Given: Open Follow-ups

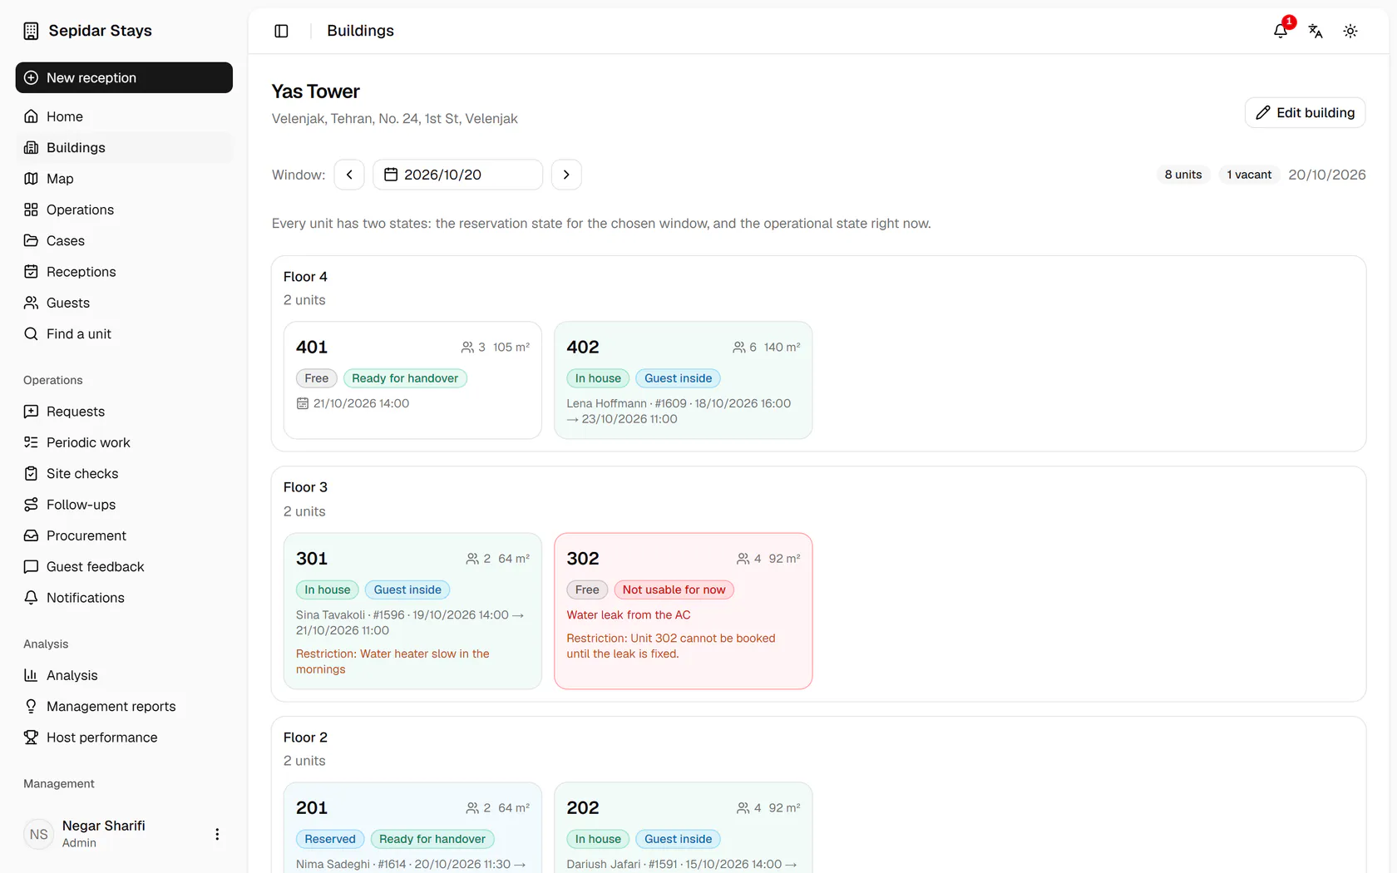Looking at the screenshot, I should [124, 505].
